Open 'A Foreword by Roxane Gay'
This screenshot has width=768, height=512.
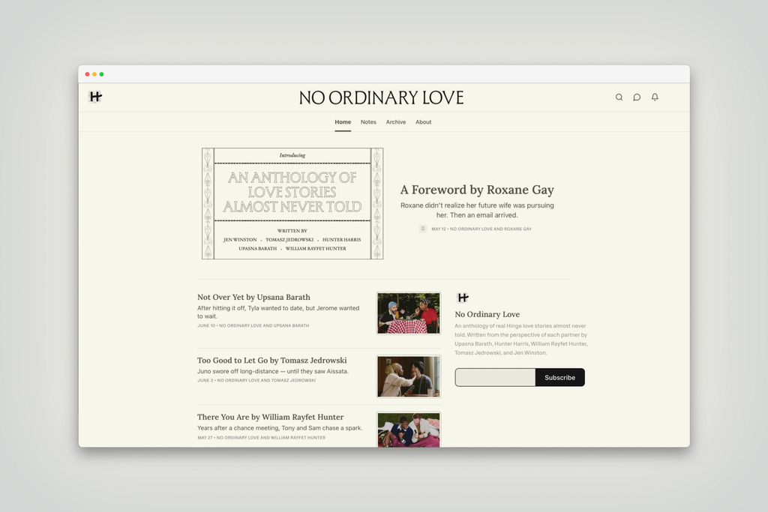coord(478,190)
